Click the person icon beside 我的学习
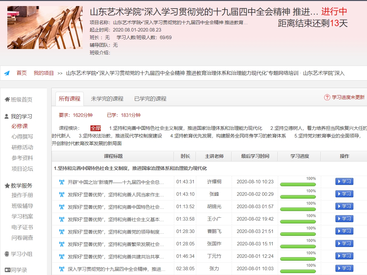Screen dimensions: 367x275 [x=7, y=116]
